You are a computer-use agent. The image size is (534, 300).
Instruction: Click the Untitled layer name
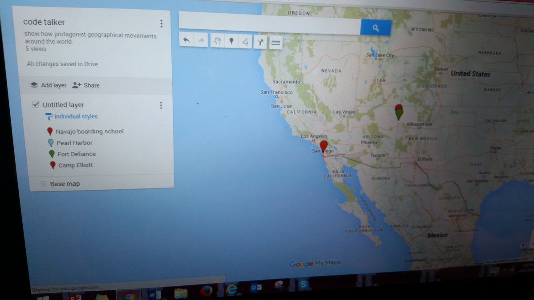63,105
